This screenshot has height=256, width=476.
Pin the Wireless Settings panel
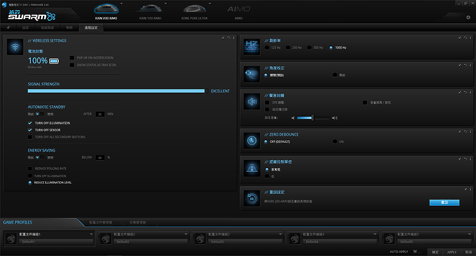pyautogui.click(x=223, y=38)
